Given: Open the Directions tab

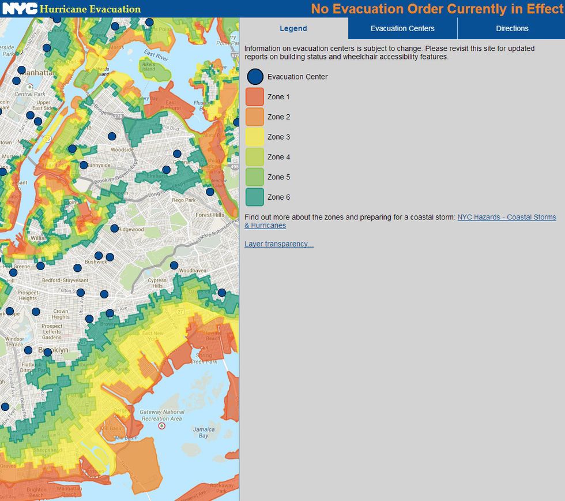Looking at the screenshot, I should [x=512, y=28].
